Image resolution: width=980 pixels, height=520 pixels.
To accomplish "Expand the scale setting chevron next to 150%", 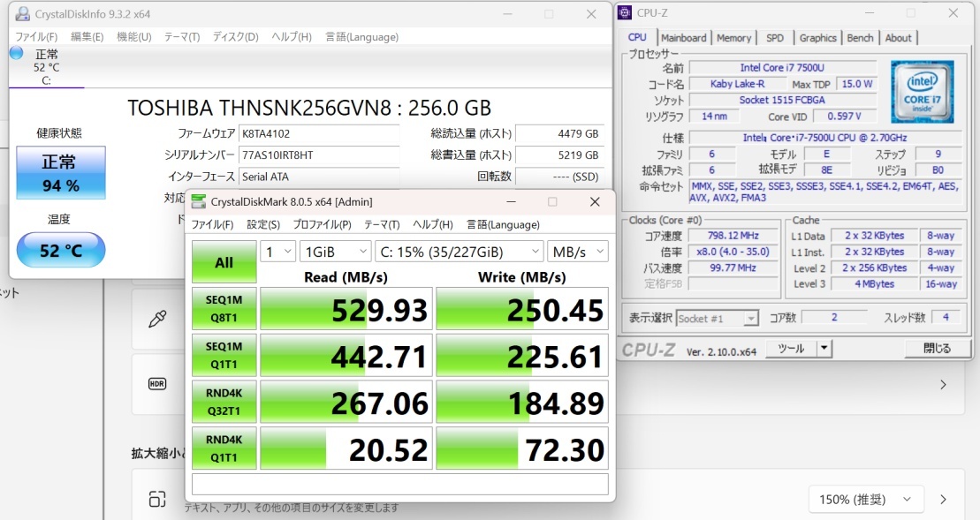I will coord(943,500).
